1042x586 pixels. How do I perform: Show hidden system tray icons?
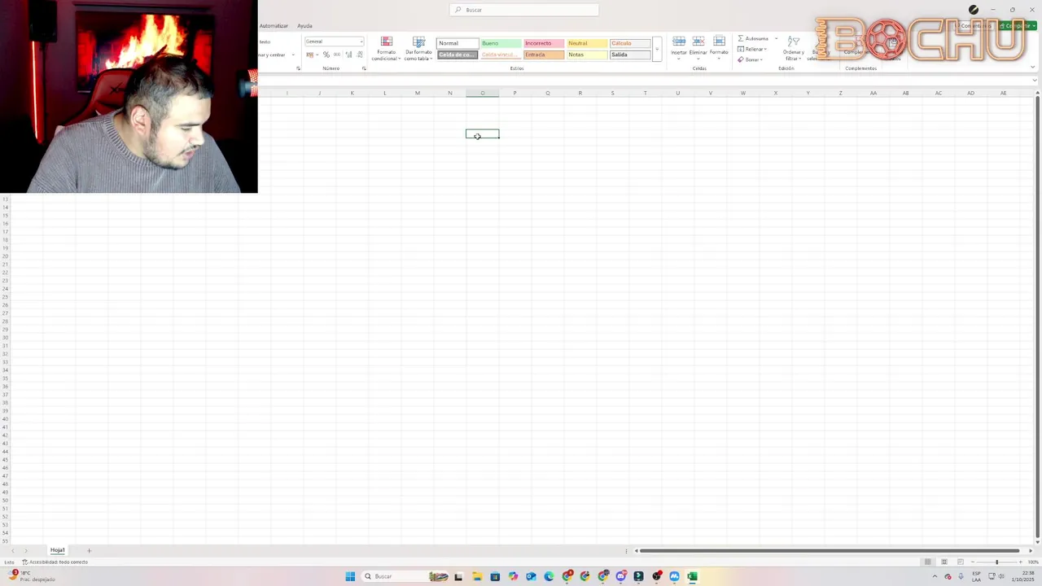pos(935,576)
